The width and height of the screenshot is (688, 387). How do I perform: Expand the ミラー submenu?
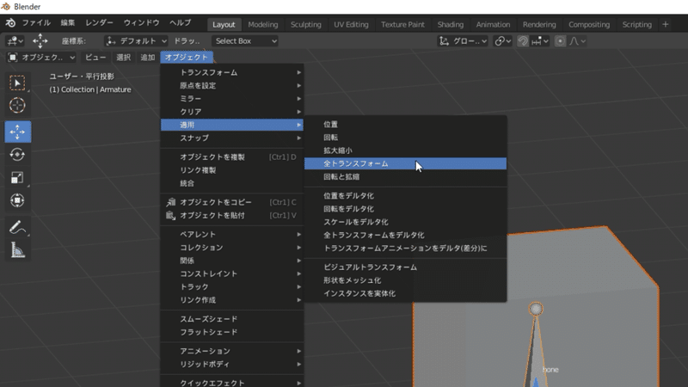click(232, 99)
